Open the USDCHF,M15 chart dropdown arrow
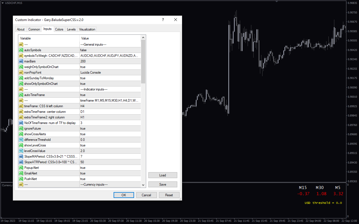Image resolution: width=359 pixels, height=224 pixels. pos(3,3)
